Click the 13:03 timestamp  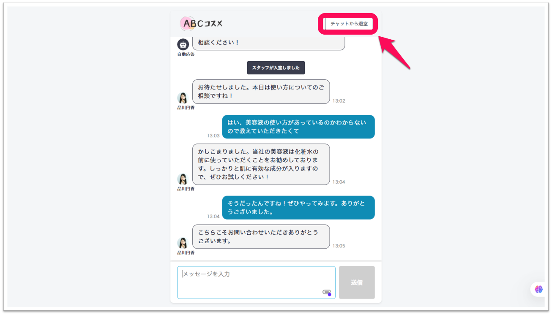point(213,136)
